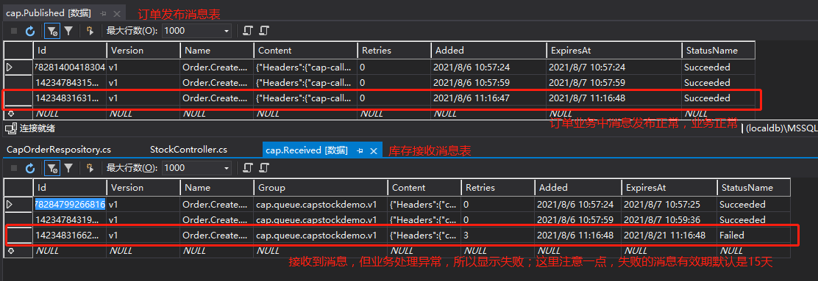The width and height of the screenshot is (818, 281).
Task: Select Id cell 78281400418304 in cap.Published
Action: click(70, 67)
